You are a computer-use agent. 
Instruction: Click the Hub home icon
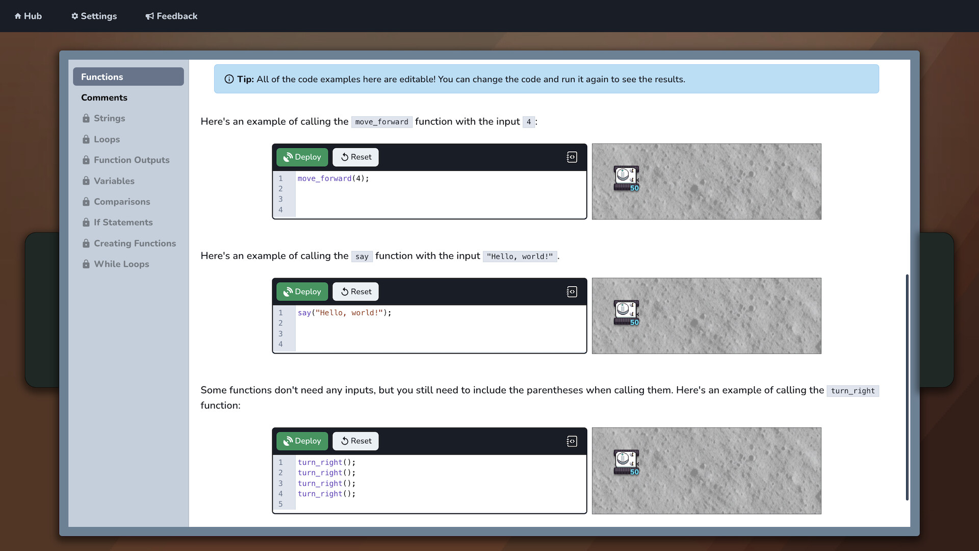pyautogui.click(x=18, y=16)
